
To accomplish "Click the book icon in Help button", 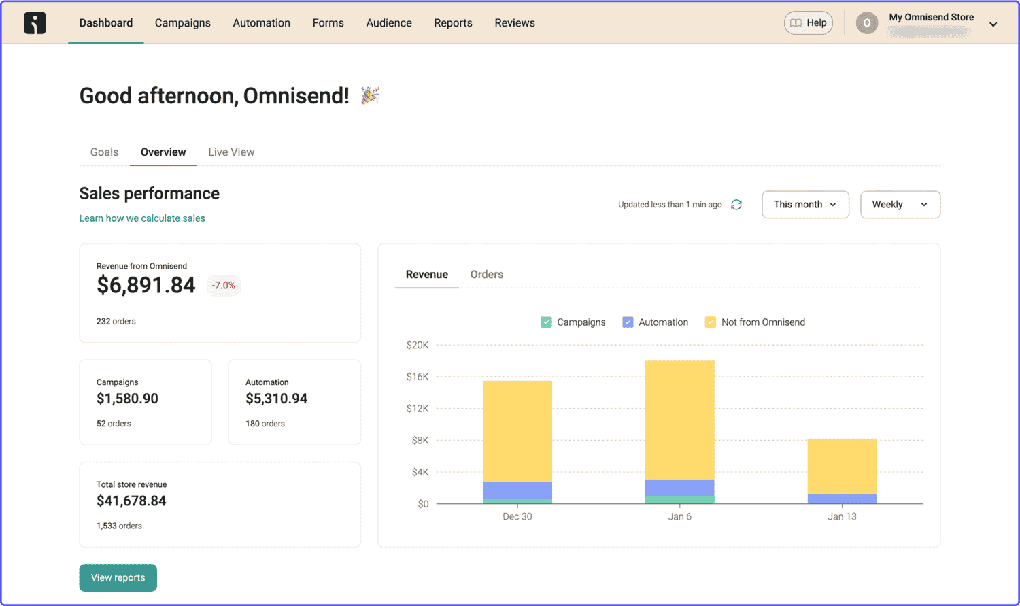I will coord(796,23).
